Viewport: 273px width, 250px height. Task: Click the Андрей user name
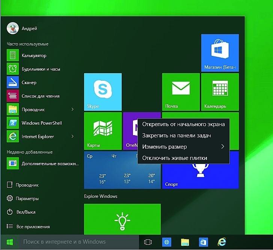(x=29, y=29)
